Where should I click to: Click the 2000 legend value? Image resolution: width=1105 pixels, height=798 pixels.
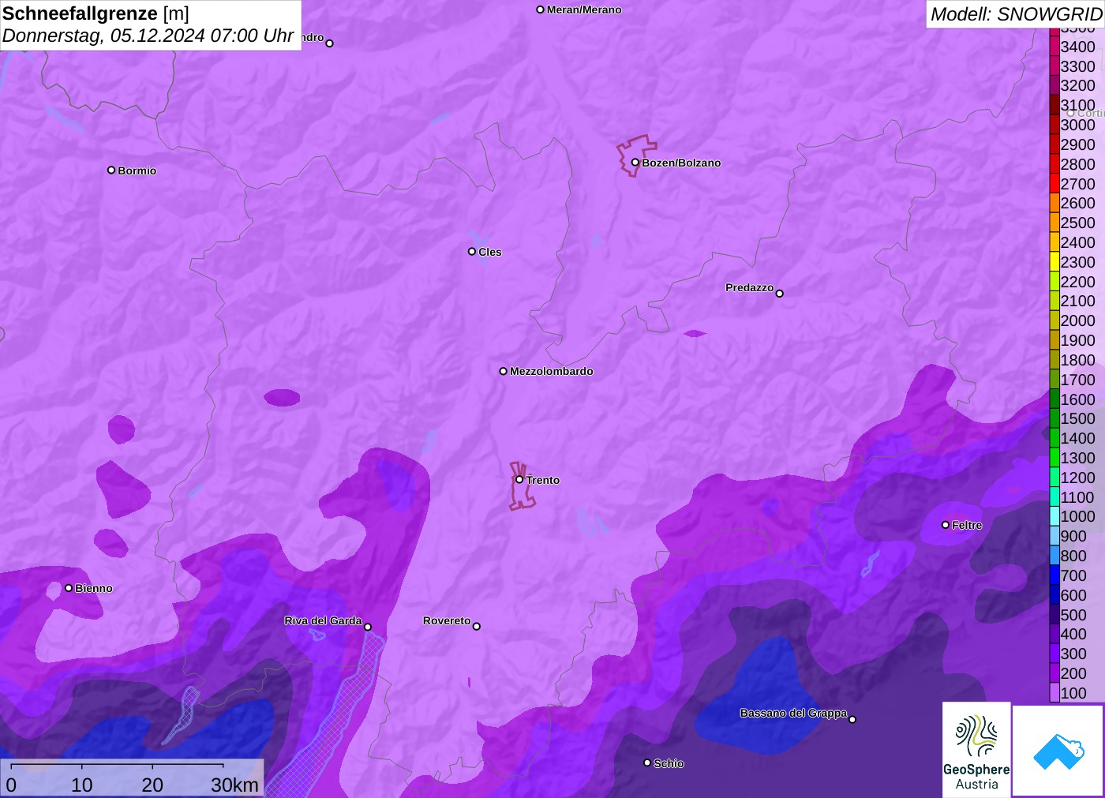(x=1078, y=320)
